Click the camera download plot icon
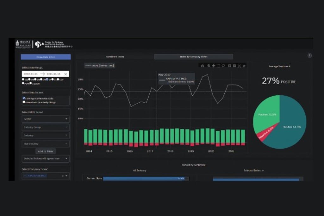The width and height of the screenshot is (324, 216). pos(202,66)
